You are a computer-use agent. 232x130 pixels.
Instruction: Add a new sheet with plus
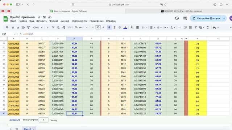click(10, 129)
